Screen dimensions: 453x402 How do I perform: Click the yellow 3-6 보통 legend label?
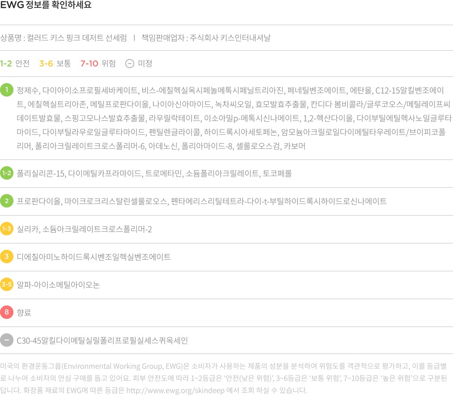coord(55,63)
